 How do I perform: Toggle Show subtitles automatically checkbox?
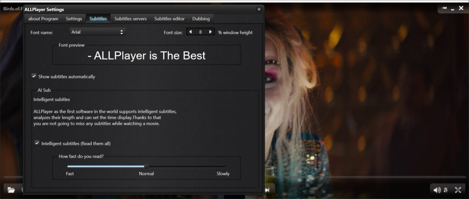tap(34, 76)
